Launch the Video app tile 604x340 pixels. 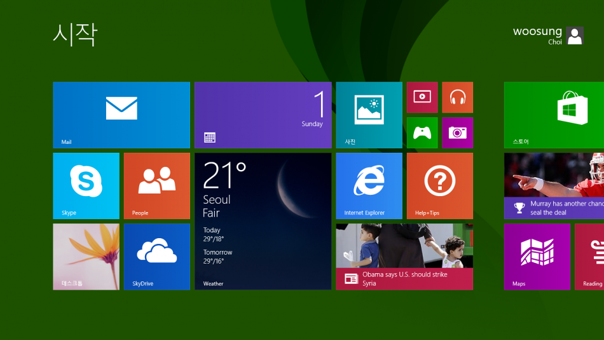pyautogui.click(x=422, y=97)
